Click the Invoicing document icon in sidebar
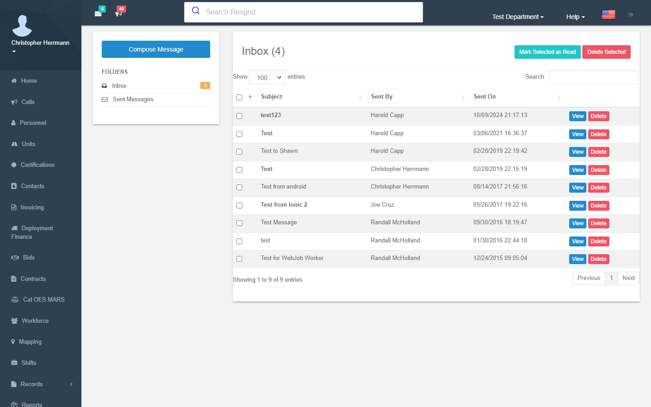The width and height of the screenshot is (651, 407). [14, 207]
